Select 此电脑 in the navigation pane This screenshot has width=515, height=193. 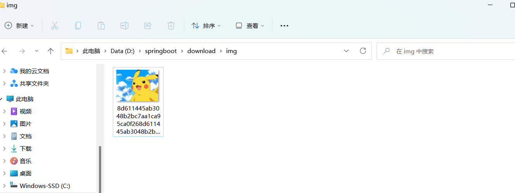25,99
